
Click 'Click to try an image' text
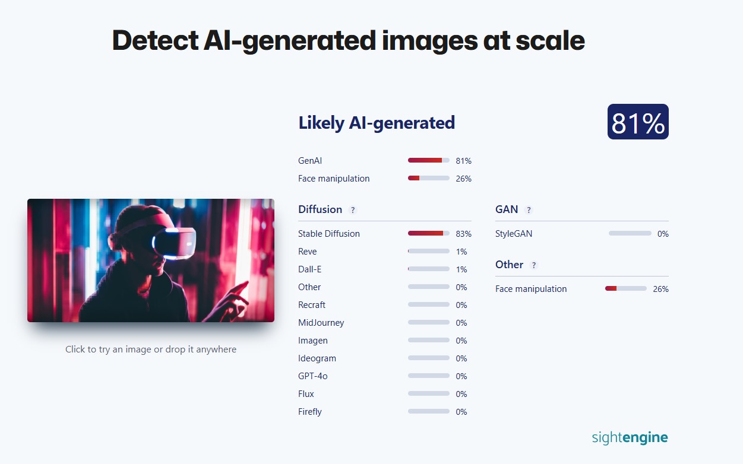(151, 349)
